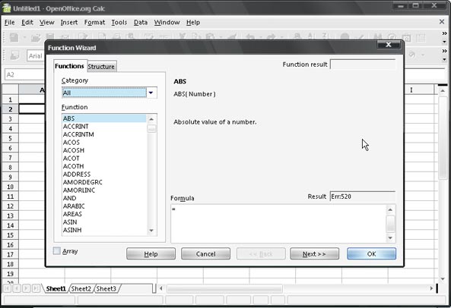Go to first sheet navigation arrow
Image resolution: width=451 pixels, height=308 pixels.
8,288
